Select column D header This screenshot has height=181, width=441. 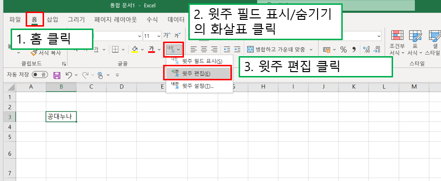point(122,87)
